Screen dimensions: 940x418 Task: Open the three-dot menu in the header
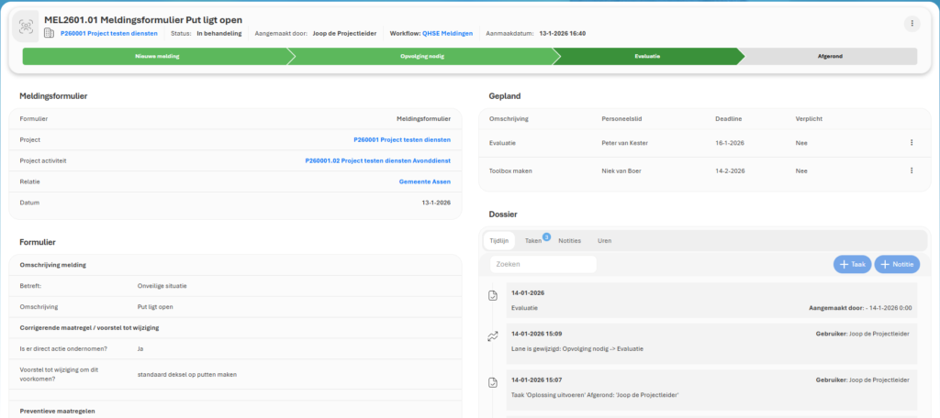[x=911, y=24]
